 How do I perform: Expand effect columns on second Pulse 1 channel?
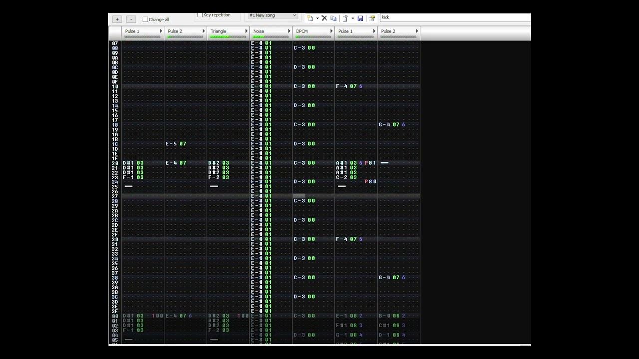374,31
